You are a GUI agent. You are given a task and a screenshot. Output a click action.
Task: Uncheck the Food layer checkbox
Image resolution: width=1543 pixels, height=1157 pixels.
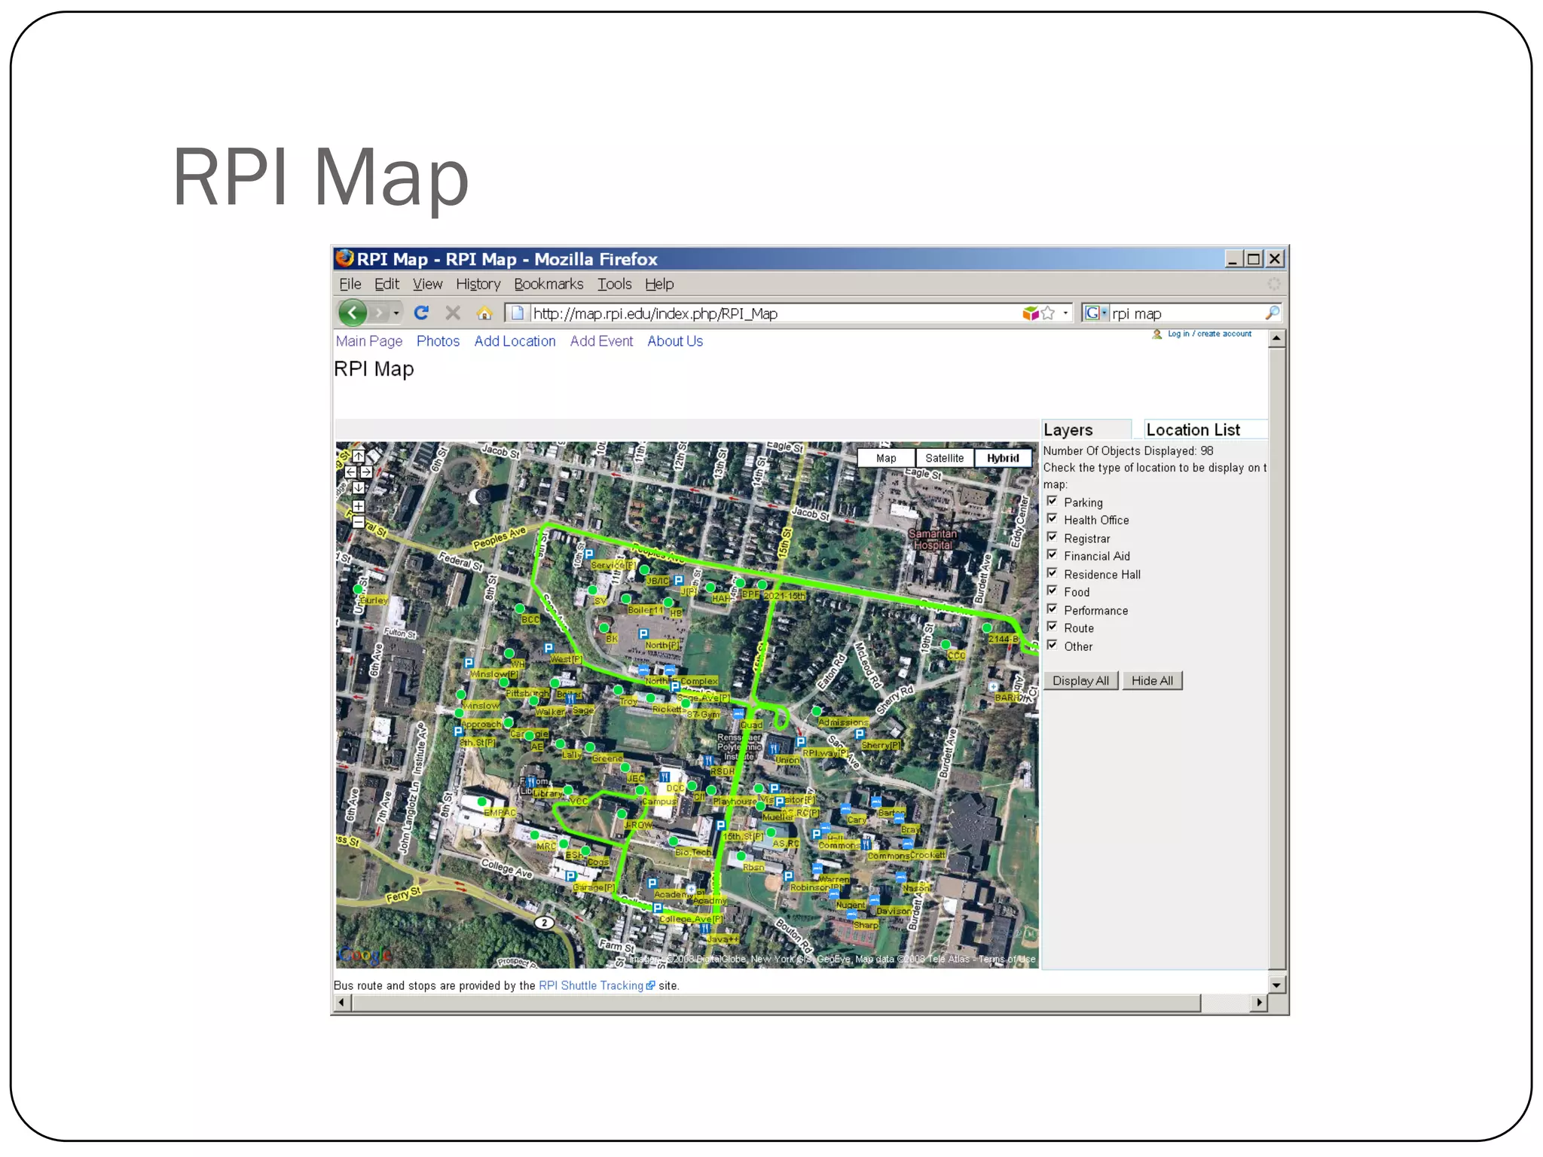pyautogui.click(x=1052, y=591)
